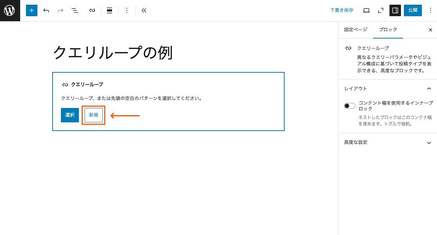Save draft via 下書き保存 link
The width and height of the screenshot is (437, 235).
click(x=342, y=10)
